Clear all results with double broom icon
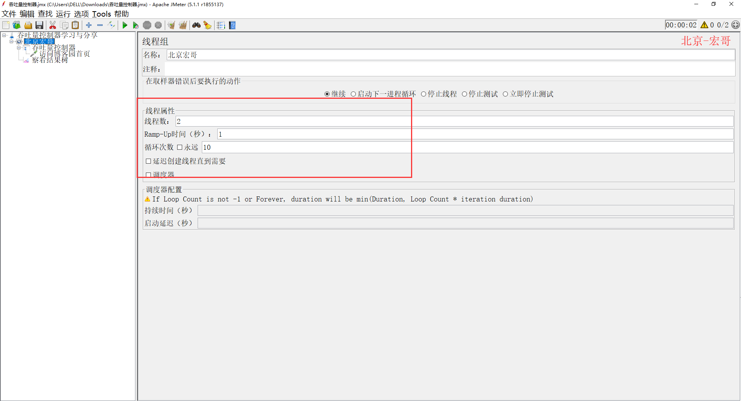 point(183,25)
